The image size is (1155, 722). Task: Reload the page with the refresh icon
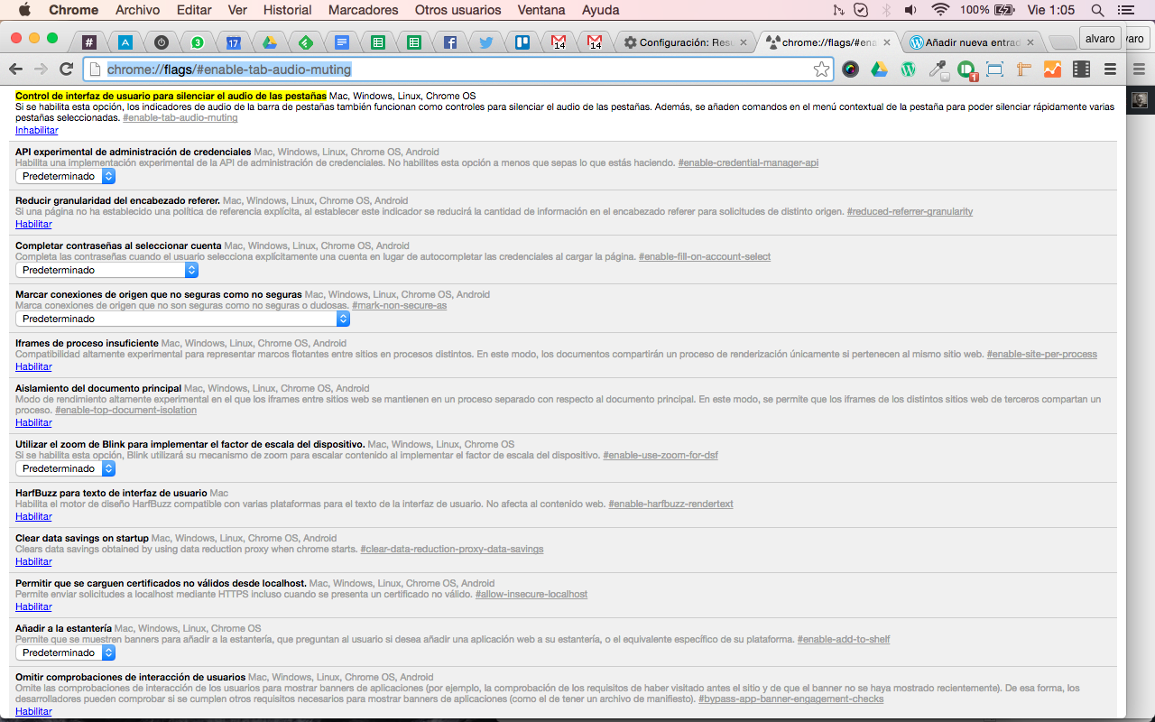pyautogui.click(x=66, y=69)
